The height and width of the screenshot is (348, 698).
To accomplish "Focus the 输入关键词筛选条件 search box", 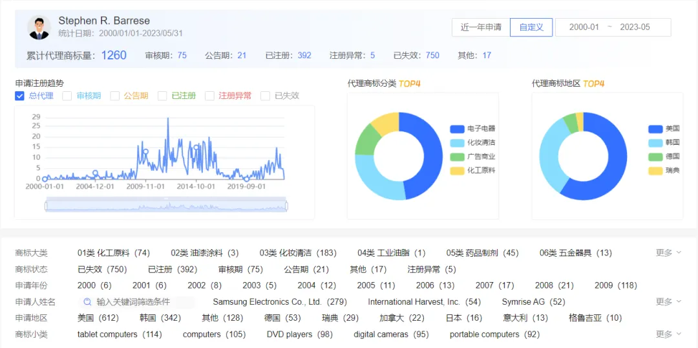I will (137, 301).
